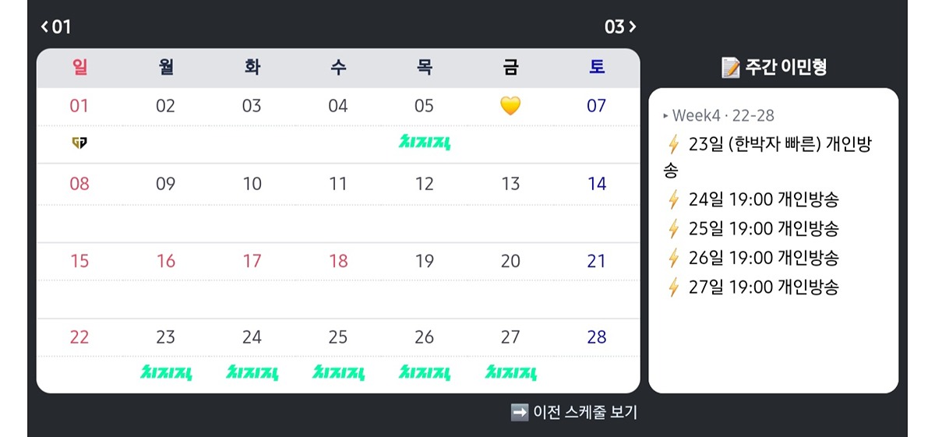Screen dimensions: 935x437
Task: Open the Chzzk logo under day 24
Action: (252, 373)
